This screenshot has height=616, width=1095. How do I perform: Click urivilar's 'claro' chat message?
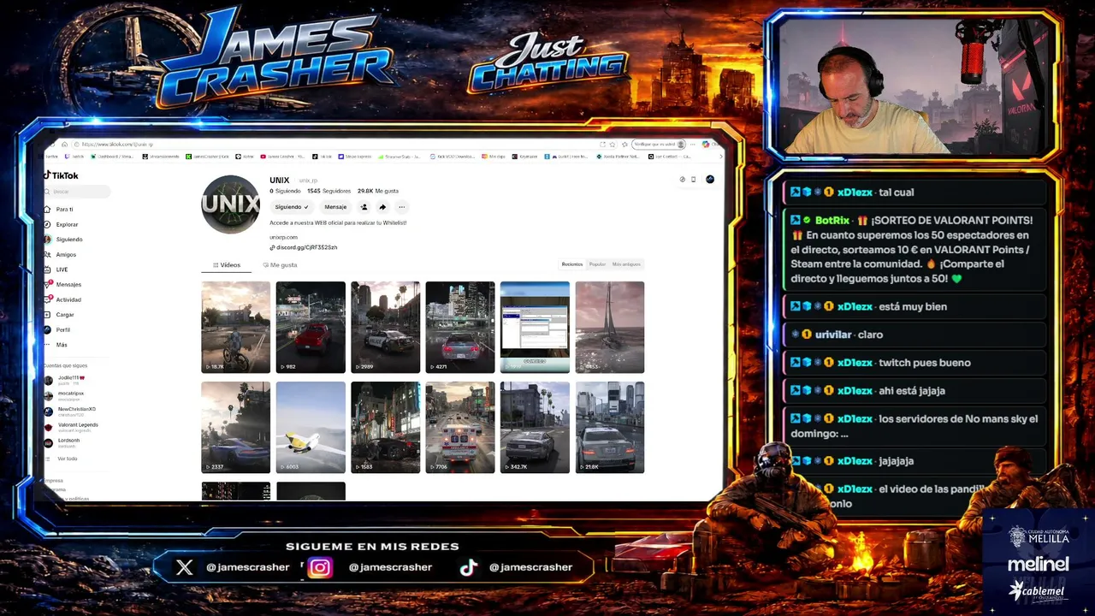[914, 335]
